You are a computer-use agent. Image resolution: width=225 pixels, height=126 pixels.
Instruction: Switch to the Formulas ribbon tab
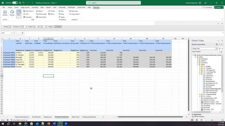click(x=35, y=7)
